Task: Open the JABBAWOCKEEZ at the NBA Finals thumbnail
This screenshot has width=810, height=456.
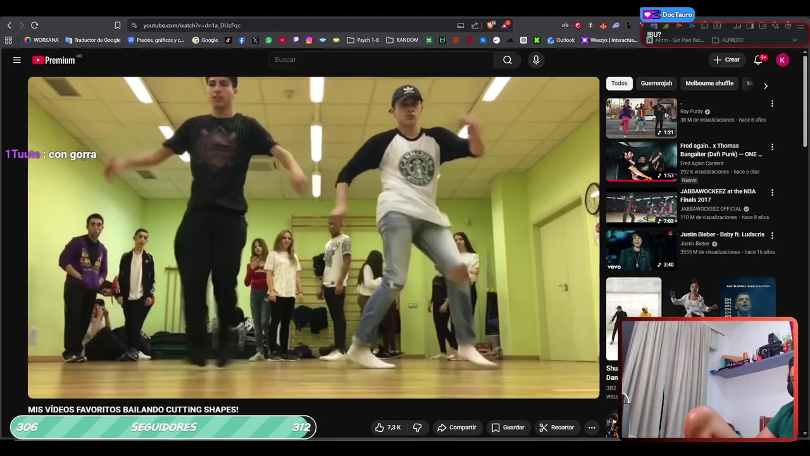Action: [x=642, y=206]
